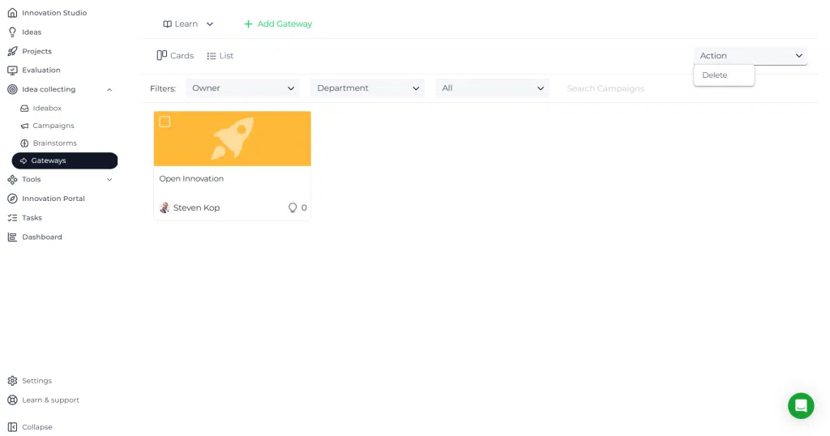Screen dimensions: 830x436
Task: Click the Learn book icon
Action: click(x=167, y=24)
